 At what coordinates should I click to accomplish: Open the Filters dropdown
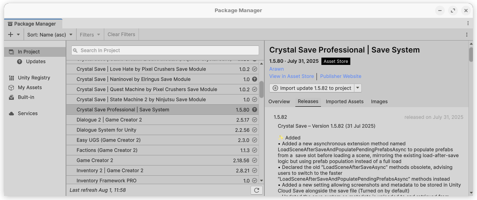pos(90,35)
